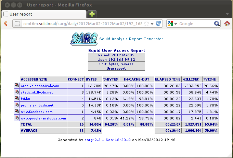This screenshot has height=158, width=233.
Task: Click the 7.42M average bytes cell
Action: point(93,131)
